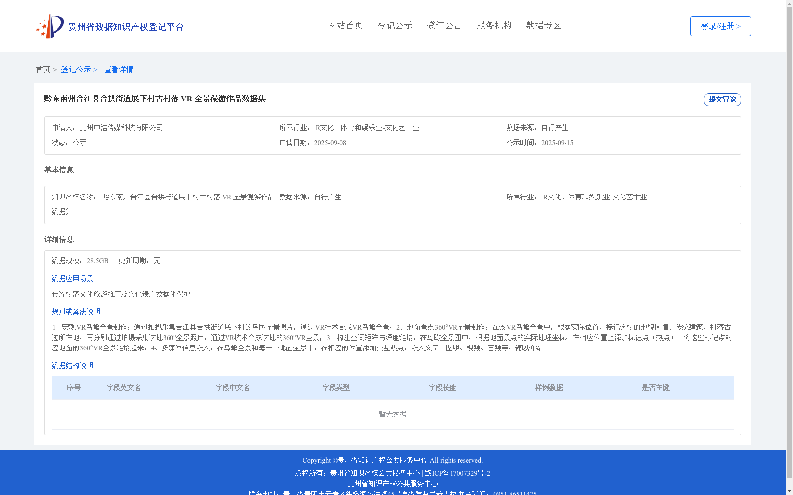Screen dimensions: 793x495
Task: Click the 登记公示 breadcrumb link
Action: (x=76, y=70)
